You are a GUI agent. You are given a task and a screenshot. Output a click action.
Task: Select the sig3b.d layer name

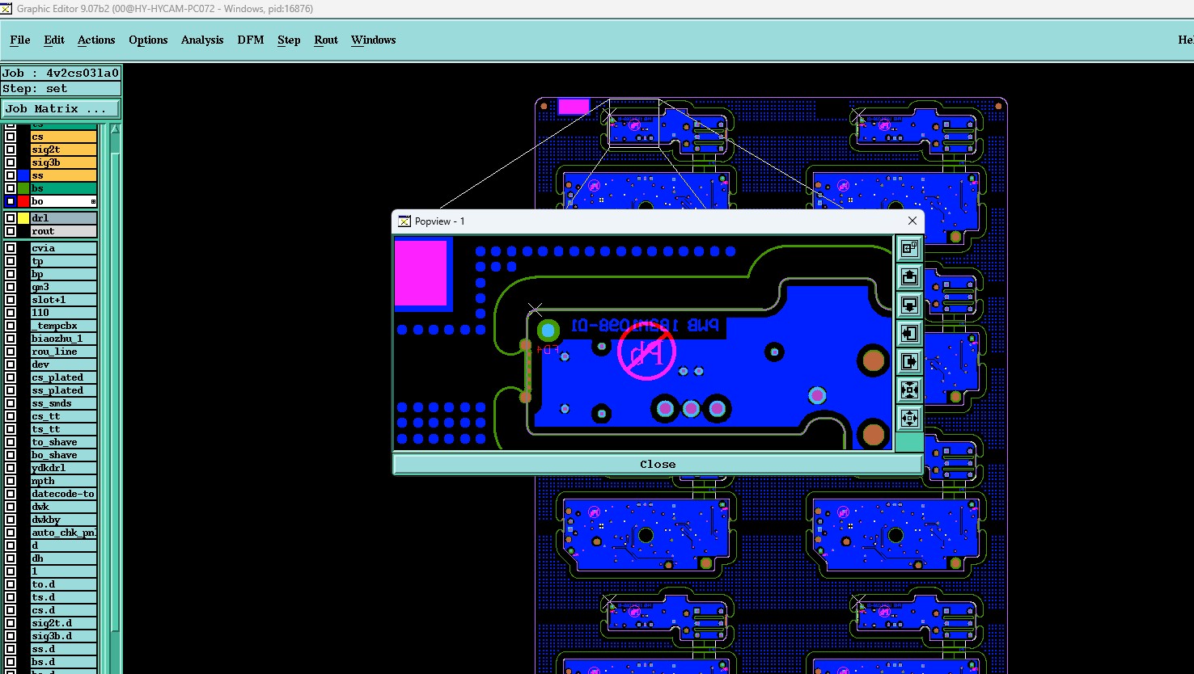(x=64, y=636)
